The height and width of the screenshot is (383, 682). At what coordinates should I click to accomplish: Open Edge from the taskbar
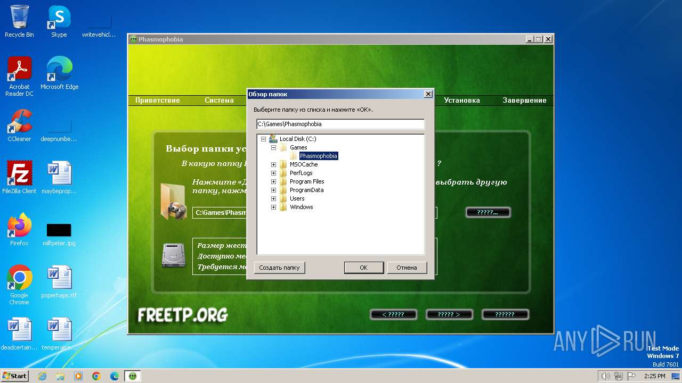tap(115, 376)
